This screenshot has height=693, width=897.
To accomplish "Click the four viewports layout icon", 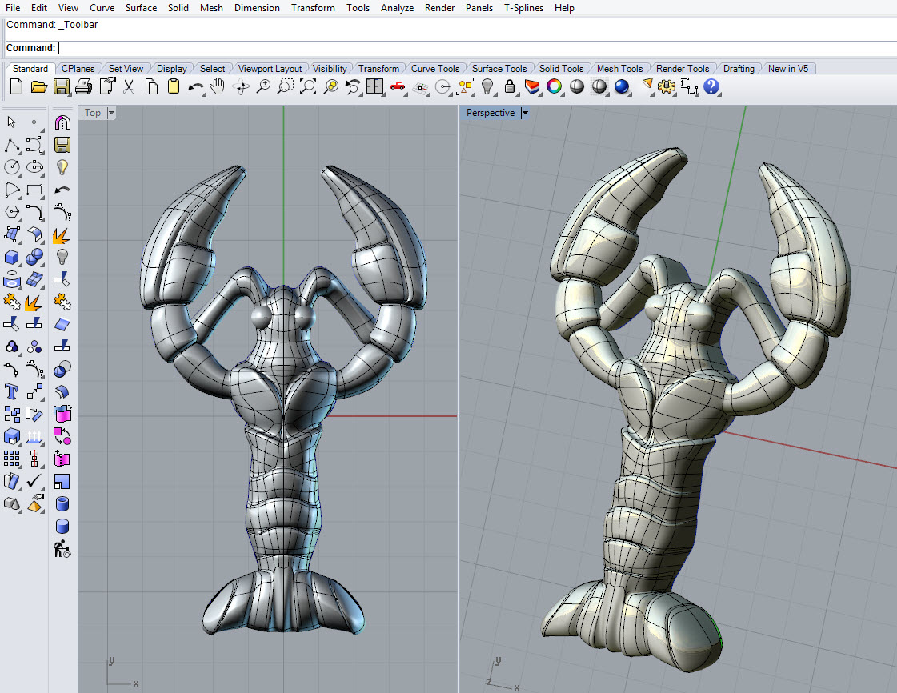I will [375, 87].
